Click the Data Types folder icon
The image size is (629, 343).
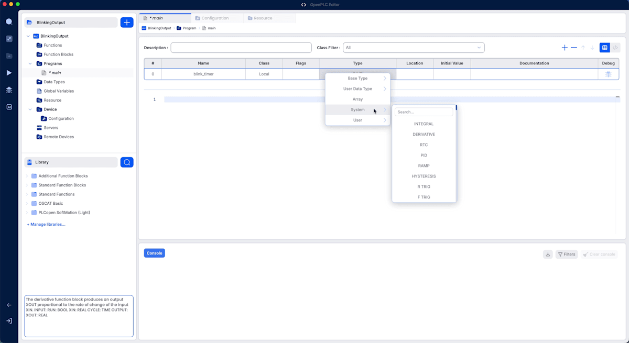(39, 82)
